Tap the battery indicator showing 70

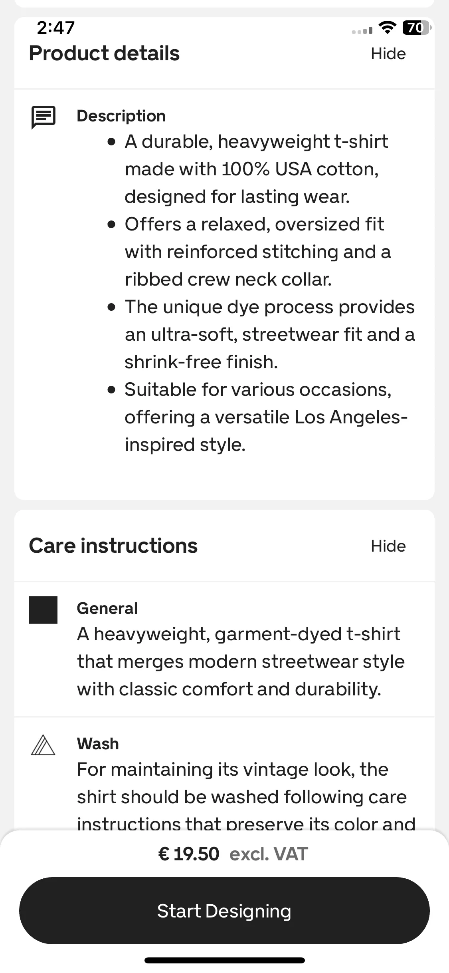pyautogui.click(x=417, y=28)
